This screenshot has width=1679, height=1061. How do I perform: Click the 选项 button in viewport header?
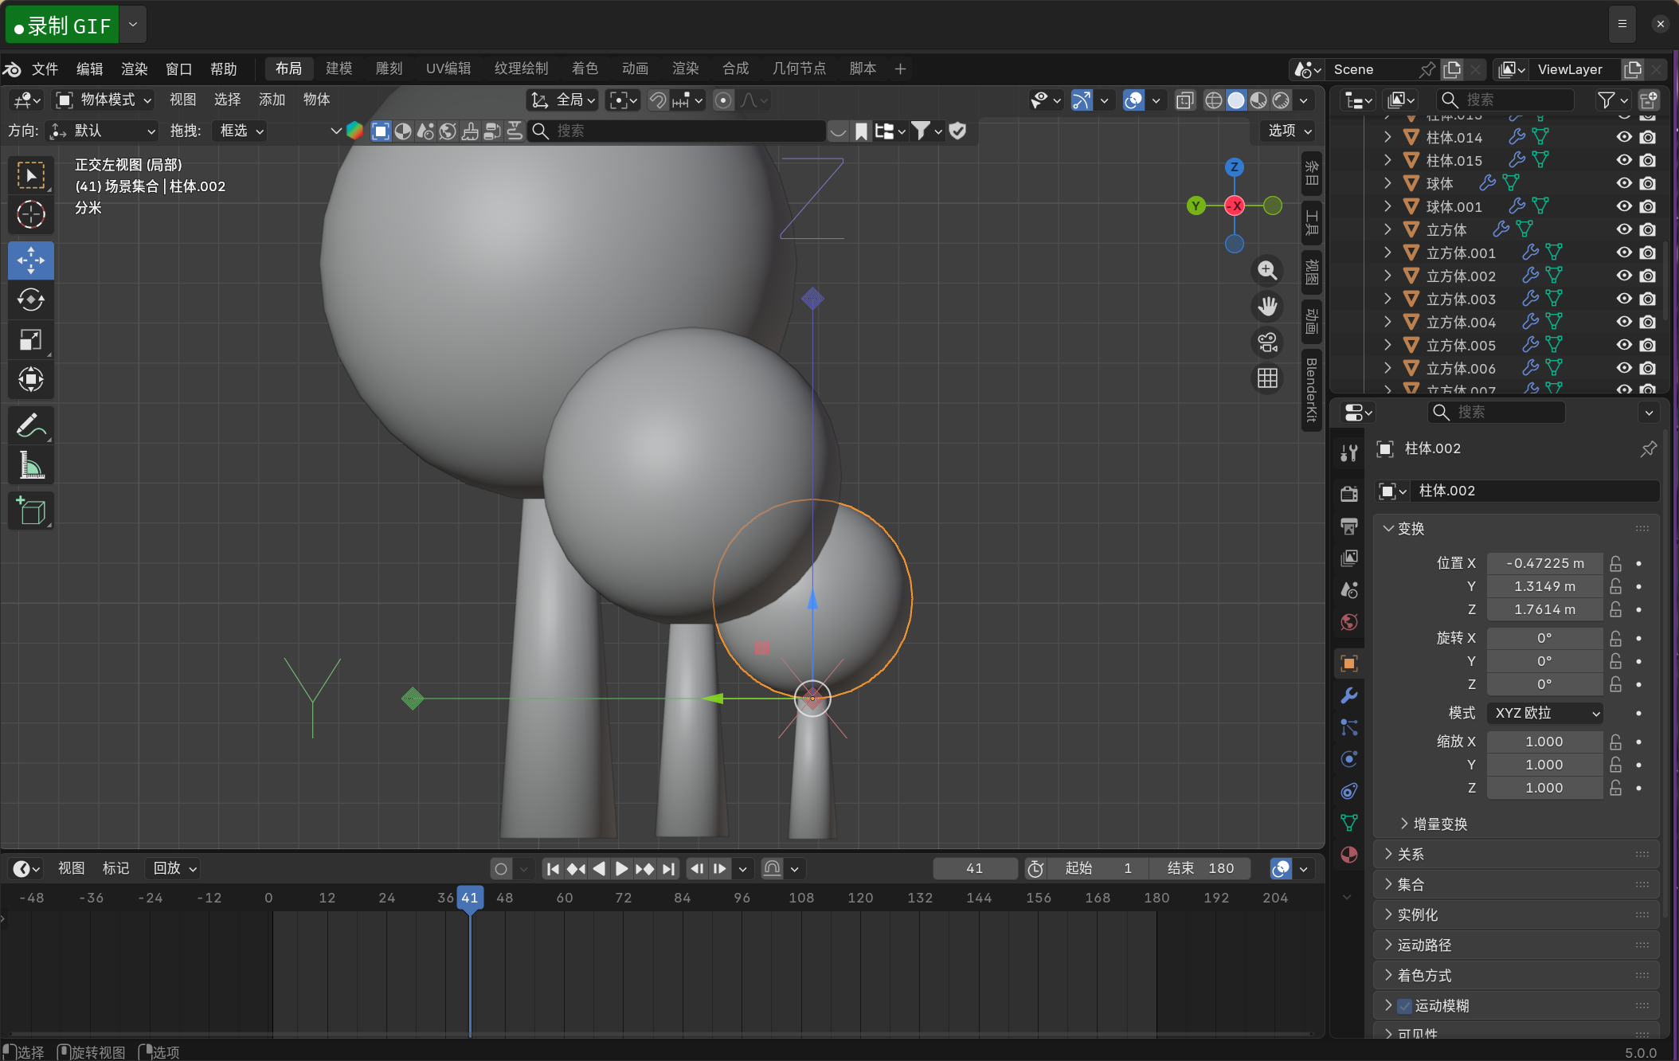(1289, 131)
